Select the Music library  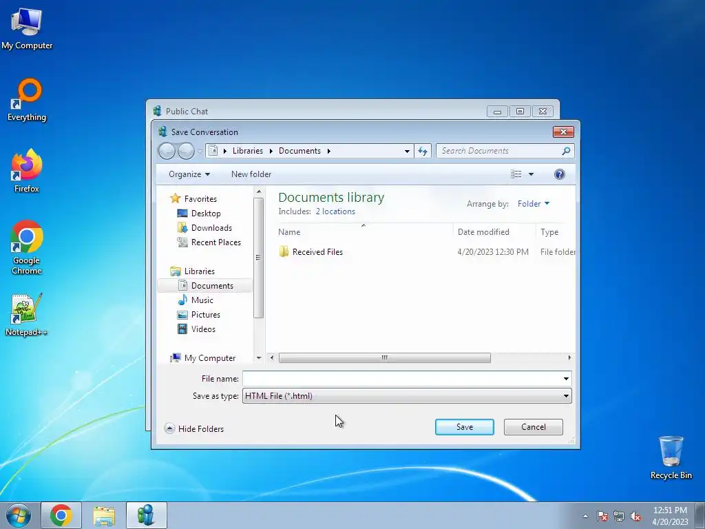coord(202,300)
